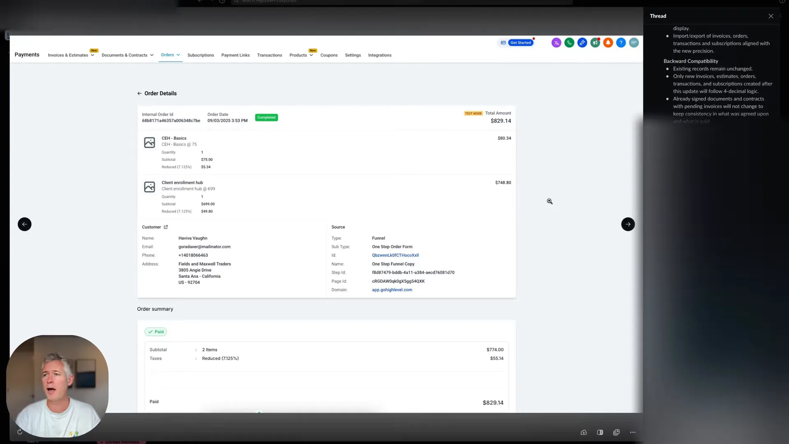The width and height of the screenshot is (789, 444).
Task: Open the megaphone announcements icon
Action: point(595,43)
